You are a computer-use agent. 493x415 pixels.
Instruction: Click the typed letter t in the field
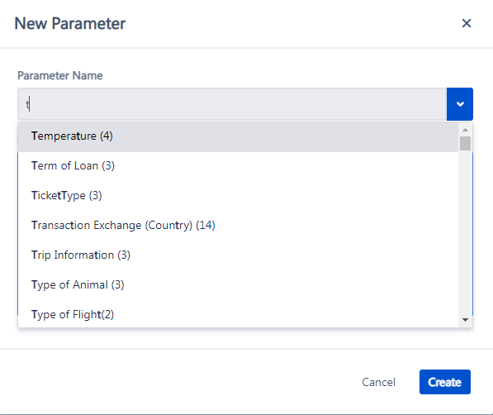tap(28, 104)
